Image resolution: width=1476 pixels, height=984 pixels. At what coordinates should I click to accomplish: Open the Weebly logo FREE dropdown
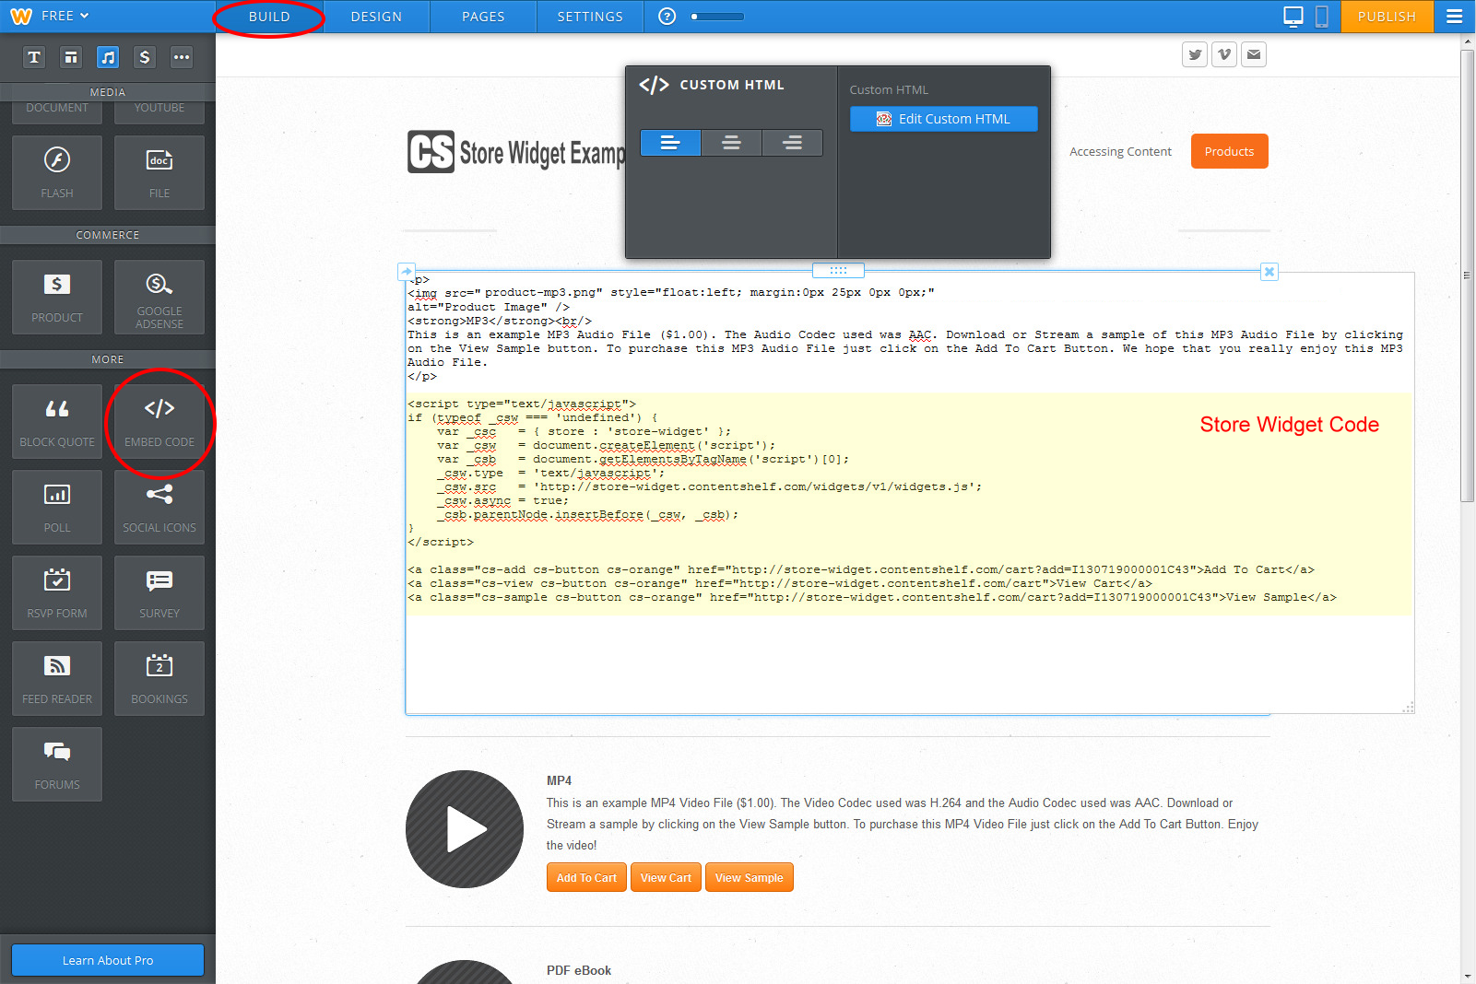coord(50,16)
